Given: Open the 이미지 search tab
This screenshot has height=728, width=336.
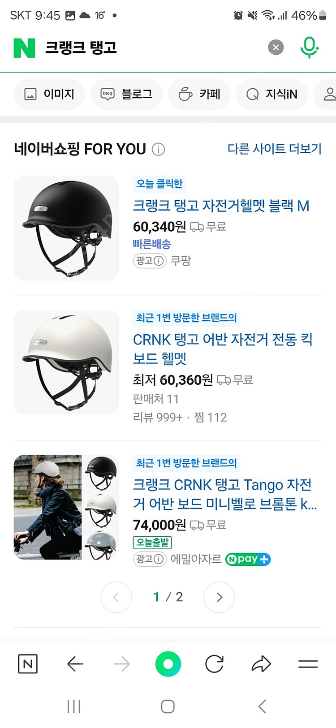Looking at the screenshot, I should (49, 94).
